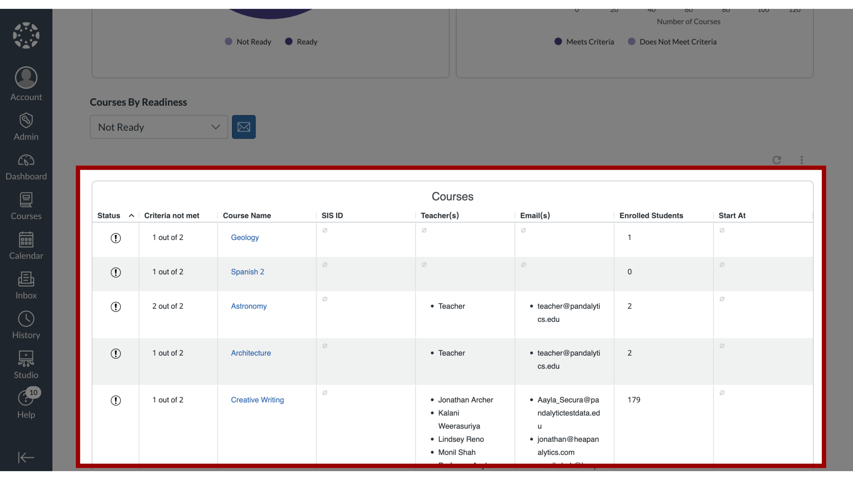The width and height of the screenshot is (853, 480).
Task: Click the Status column sort arrow
Action: tap(131, 215)
